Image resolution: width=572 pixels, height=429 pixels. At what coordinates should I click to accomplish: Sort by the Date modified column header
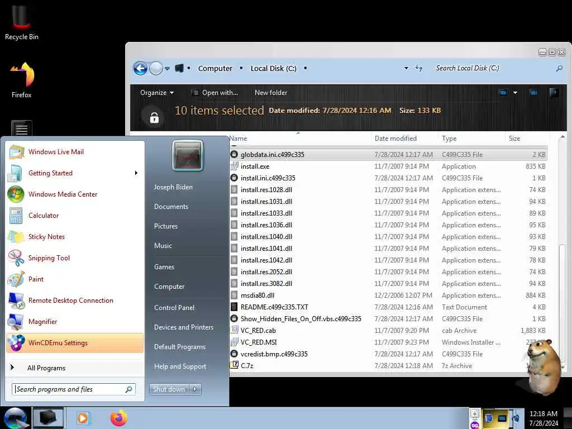point(395,139)
